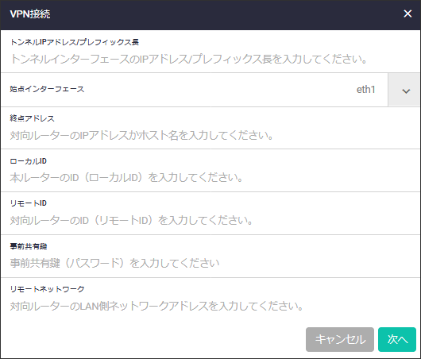Open the start interface selection row

[210, 90]
